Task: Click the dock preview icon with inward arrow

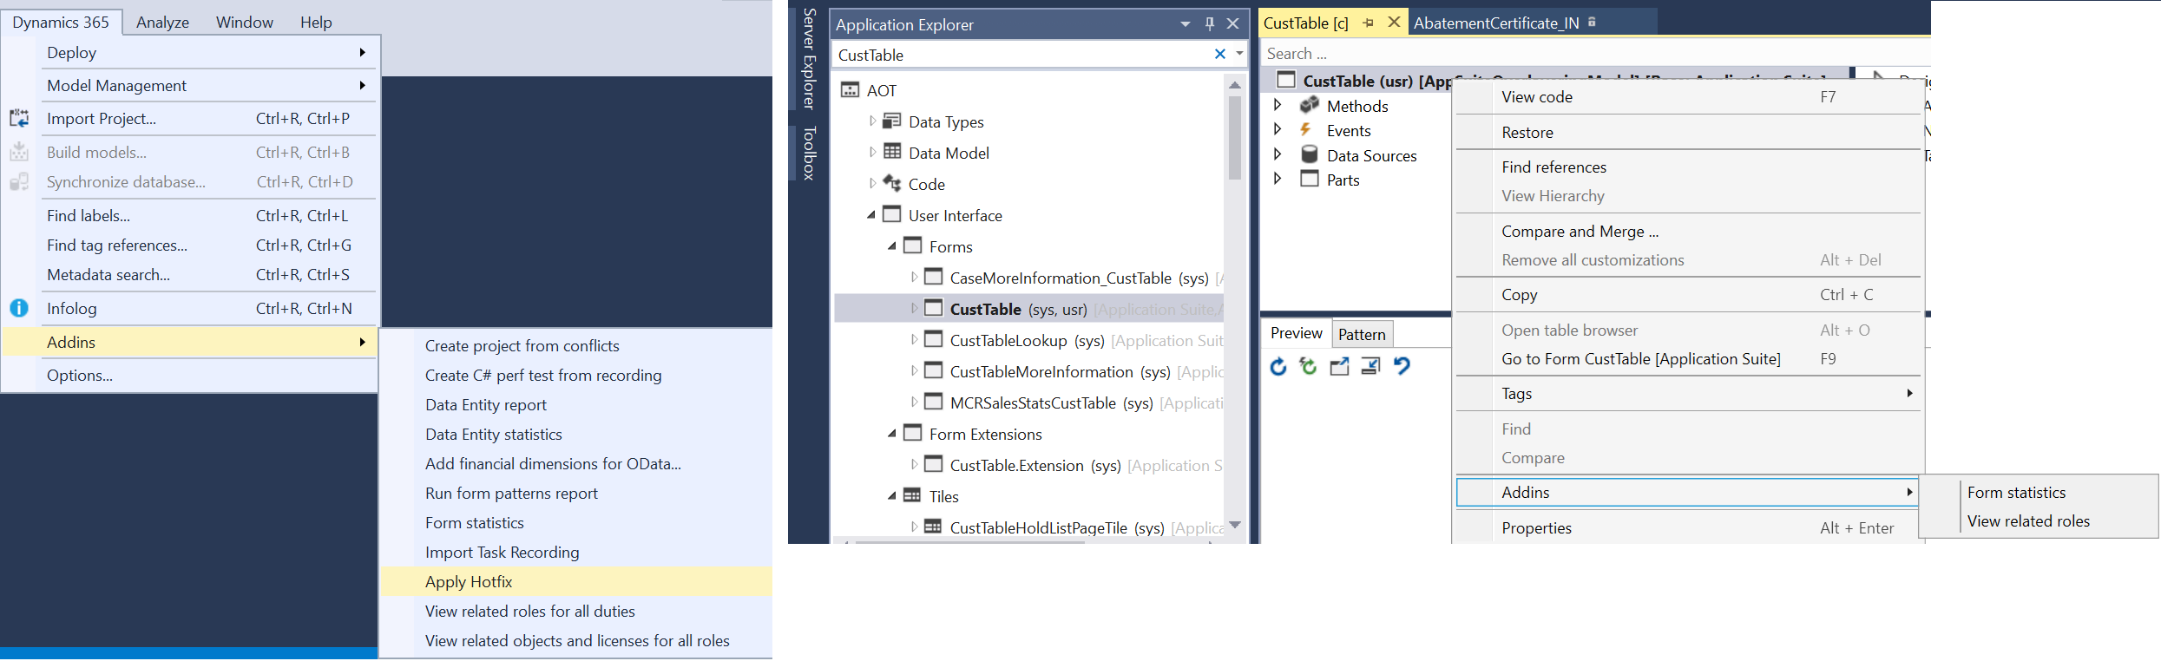Action: (x=1370, y=367)
